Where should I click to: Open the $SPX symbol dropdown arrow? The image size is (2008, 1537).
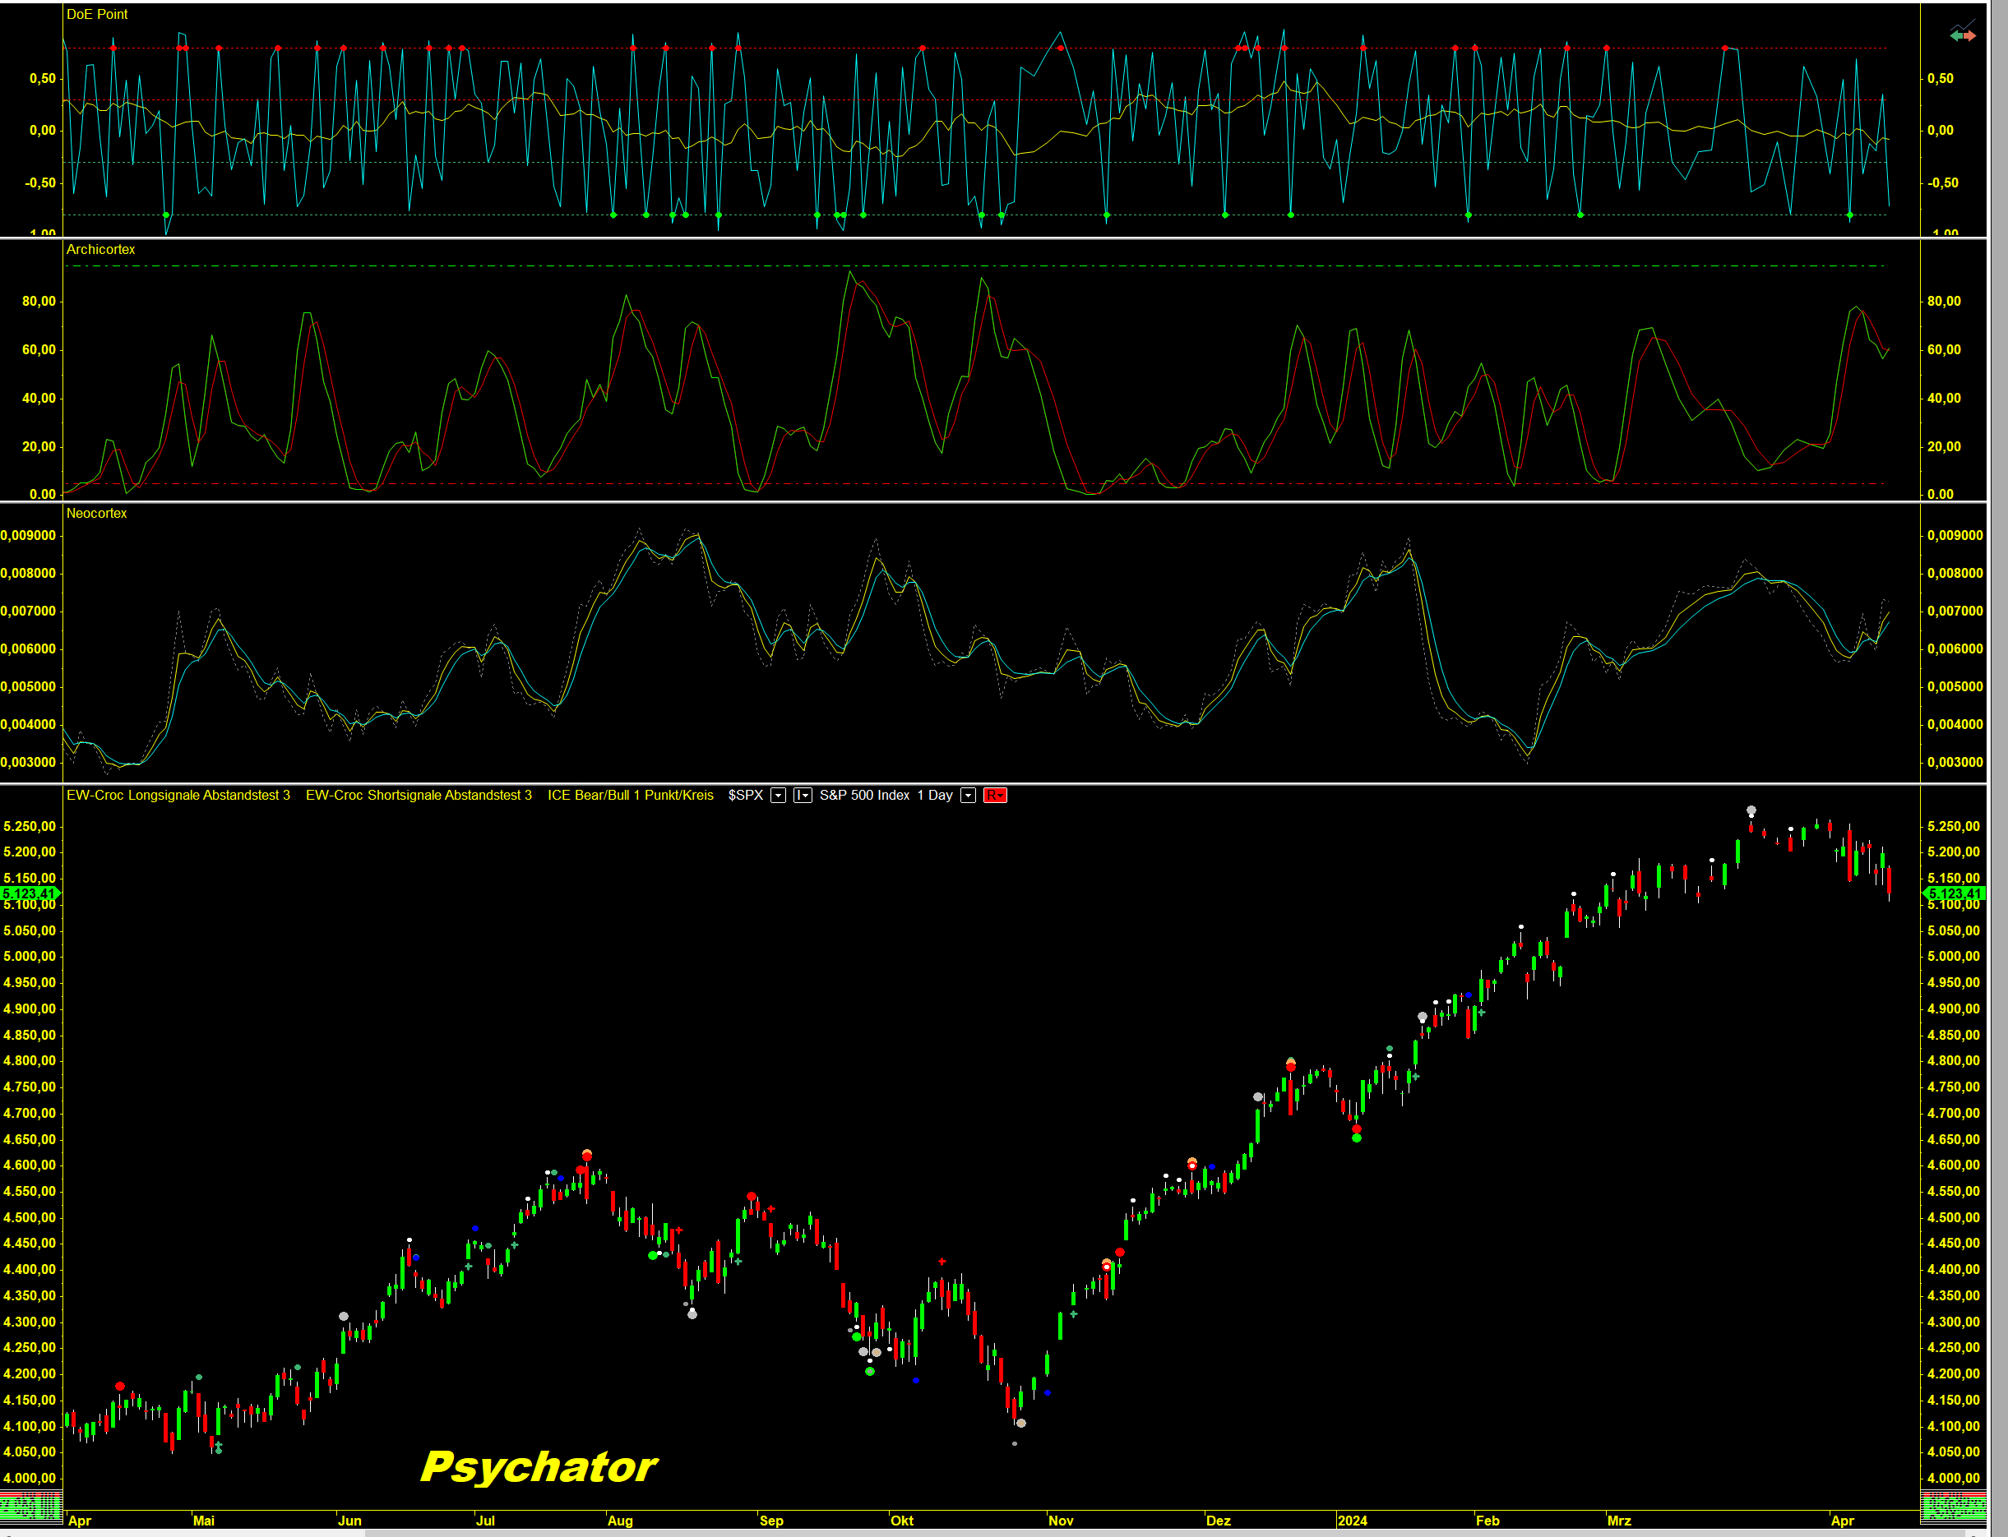[x=778, y=795]
